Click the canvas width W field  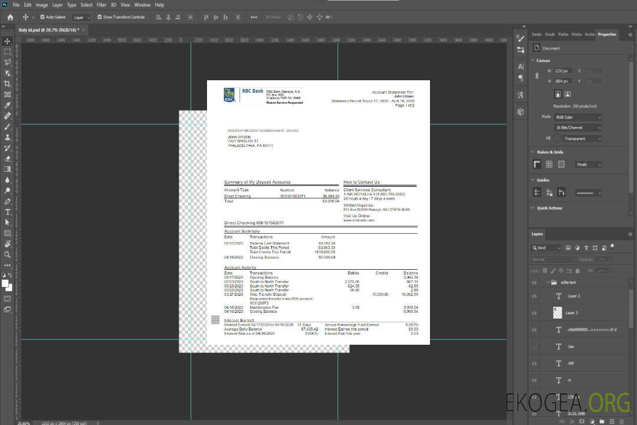tap(563, 71)
